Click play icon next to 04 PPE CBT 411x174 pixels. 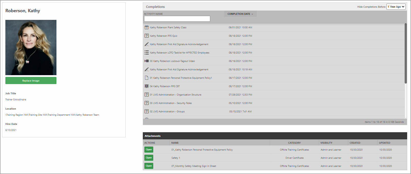coord(147,86)
